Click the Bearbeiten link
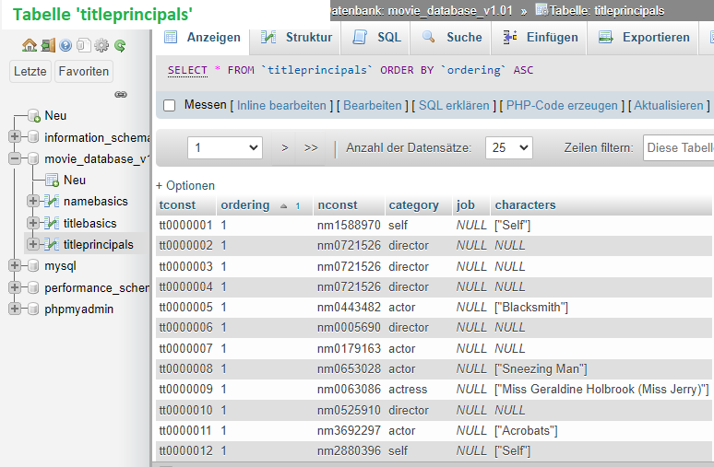Image resolution: width=714 pixels, height=467 pixels. pyautogui.click(x=373, y=106)
